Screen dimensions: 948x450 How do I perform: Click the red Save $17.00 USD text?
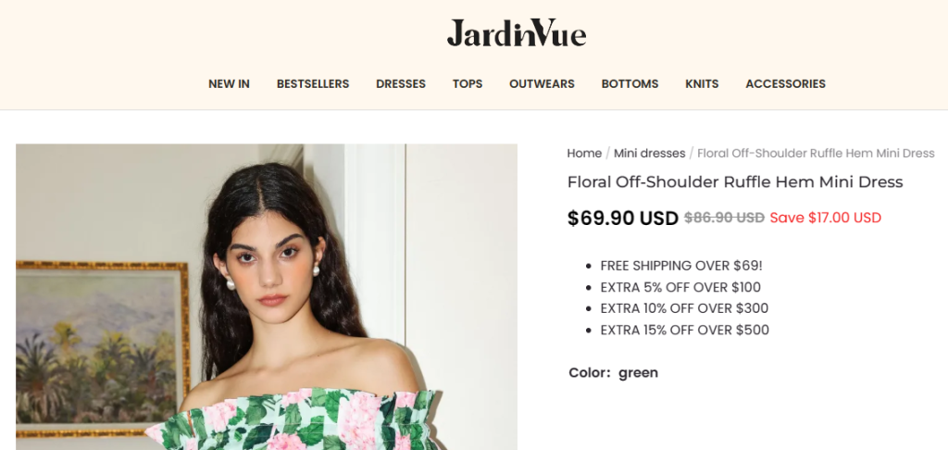click(825, 218)
